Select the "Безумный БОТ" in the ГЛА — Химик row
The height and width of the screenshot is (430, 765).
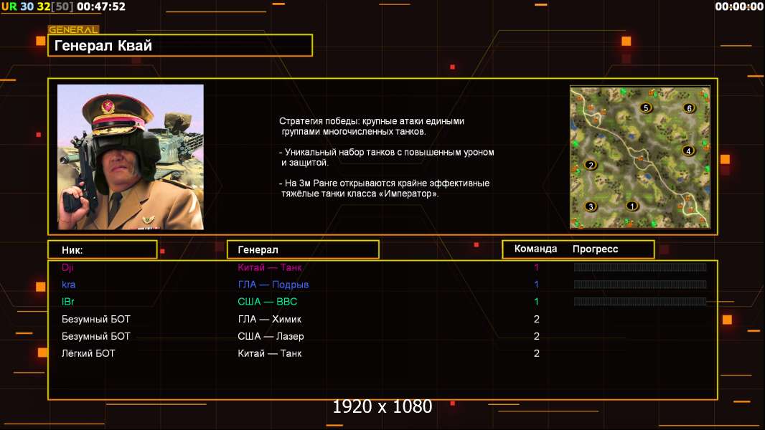click(x=95, y=319)
